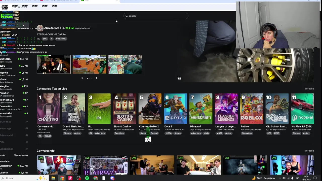322x181 pixels.
Task: Open the Minecraft category card
Action: tap(201, 109)
